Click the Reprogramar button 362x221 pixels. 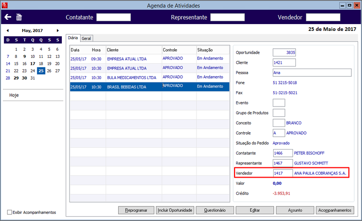click(136, 210)
